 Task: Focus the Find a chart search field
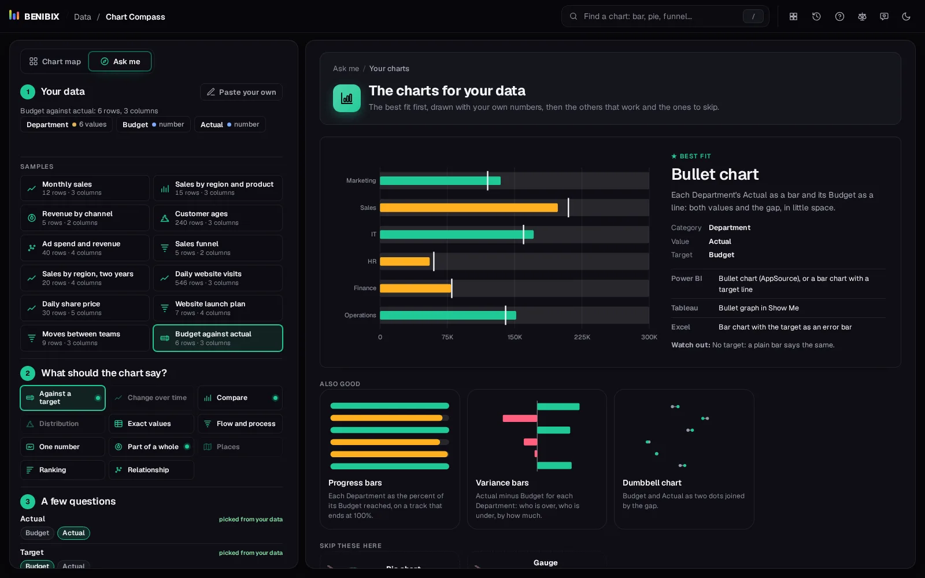tap(665, 16)
